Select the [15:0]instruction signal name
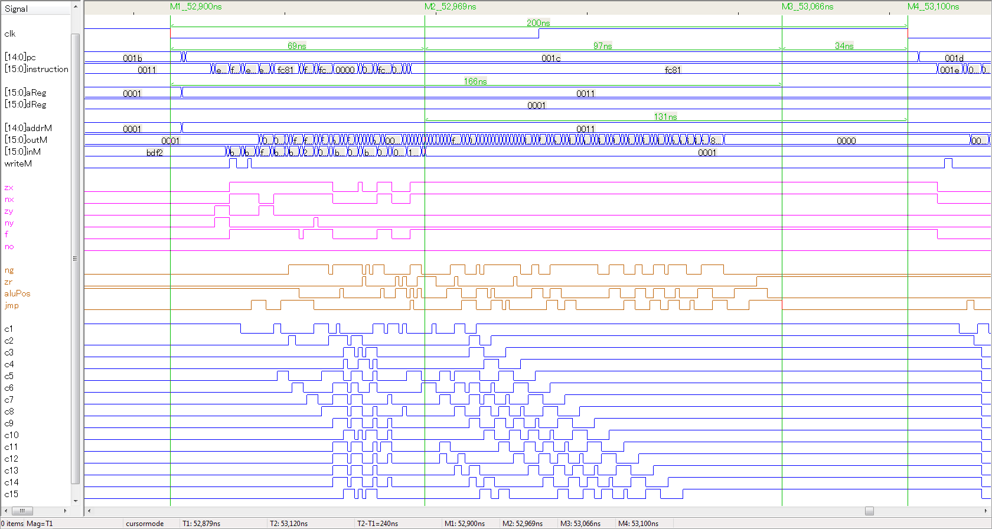This screenshot has width=992, height=529. (x=37, y=69)
